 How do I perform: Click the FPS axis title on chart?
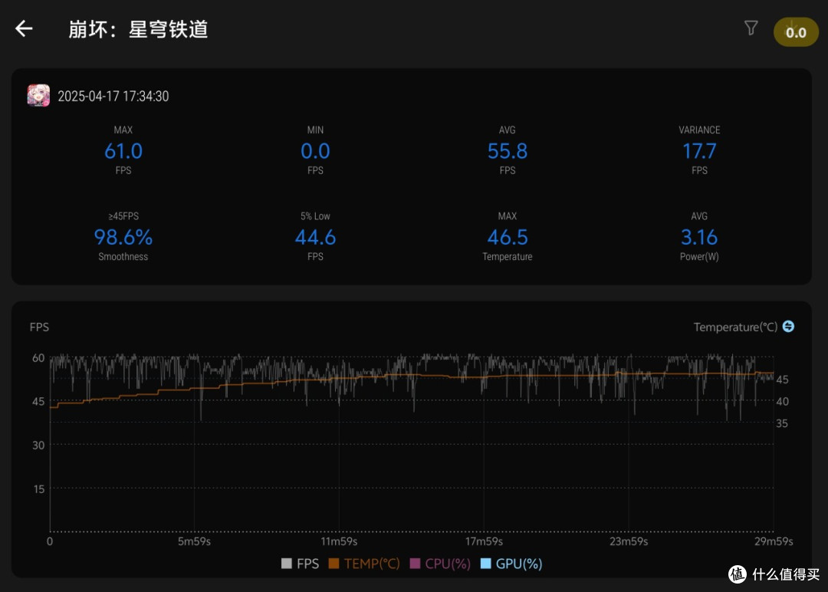tap(39, 327)
